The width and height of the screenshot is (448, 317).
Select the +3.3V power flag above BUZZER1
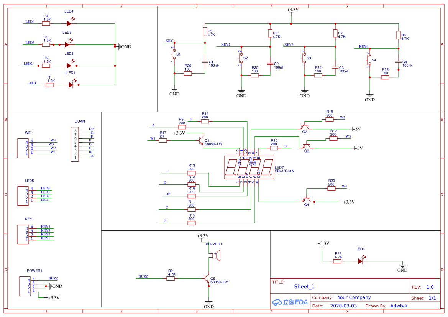coord(203,237)
